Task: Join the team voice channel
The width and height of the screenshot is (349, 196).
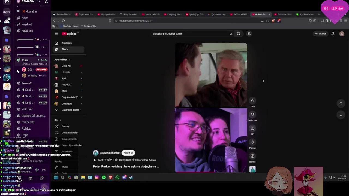Action: 32,60
